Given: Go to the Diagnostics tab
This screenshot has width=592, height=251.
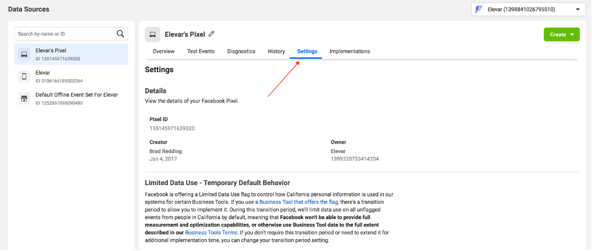Looking at the screenshot, I should click(x=241, y=51).
